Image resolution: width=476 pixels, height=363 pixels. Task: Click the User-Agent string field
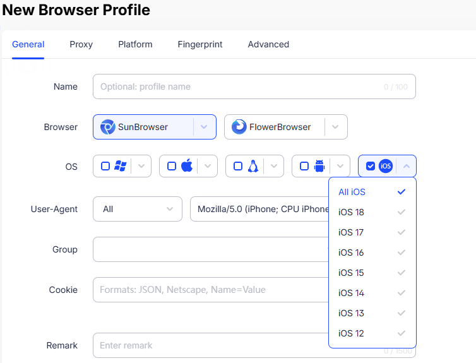point(259,209)
